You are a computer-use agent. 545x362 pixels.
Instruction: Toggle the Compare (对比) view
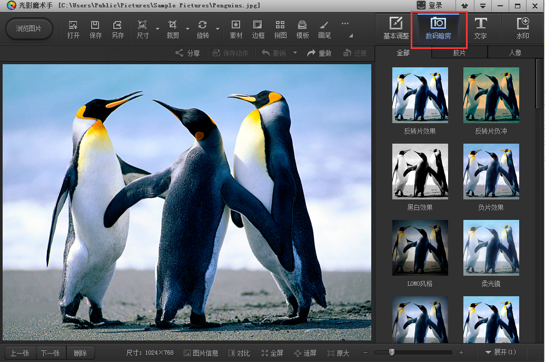pyautogui.click(x=239, y=353)
